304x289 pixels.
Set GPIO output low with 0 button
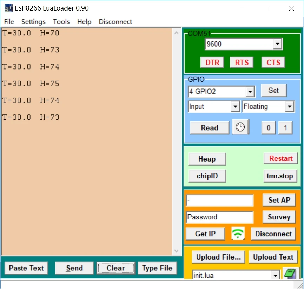269,128
